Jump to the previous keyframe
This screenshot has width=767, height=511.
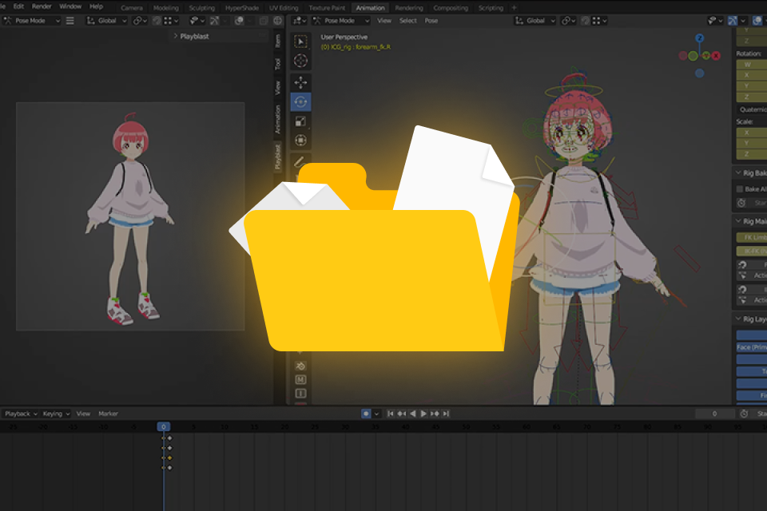402,414
